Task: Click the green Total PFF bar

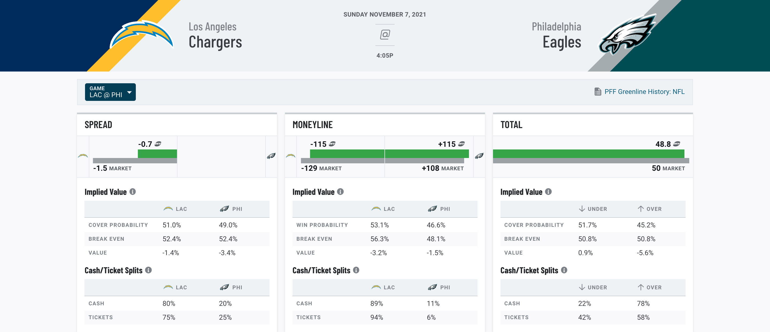Action: (x=588, y=154)
